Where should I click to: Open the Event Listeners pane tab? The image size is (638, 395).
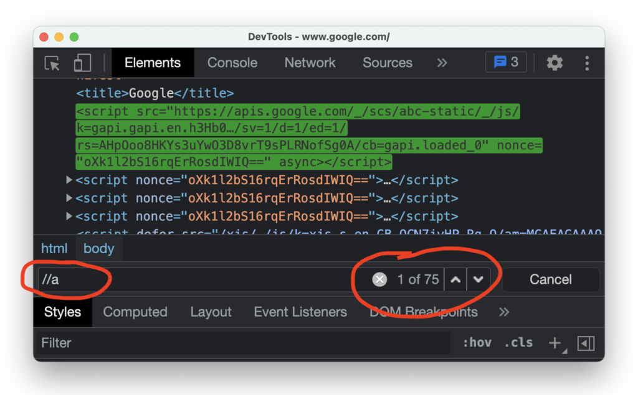point(300,312)
